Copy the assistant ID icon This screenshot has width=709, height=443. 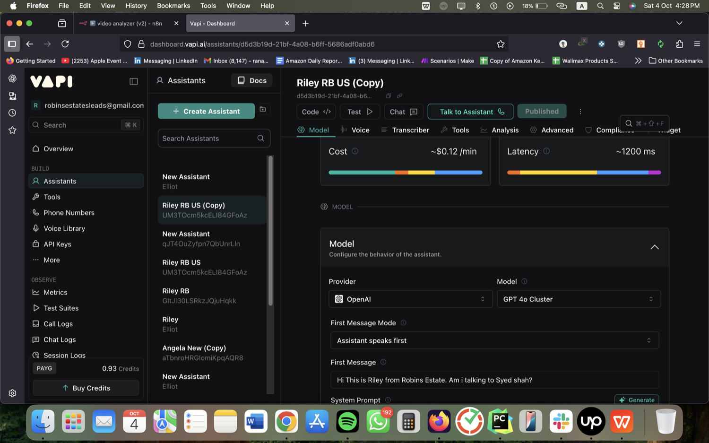[389, 96]
